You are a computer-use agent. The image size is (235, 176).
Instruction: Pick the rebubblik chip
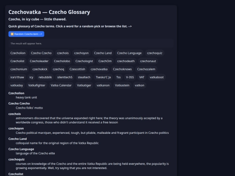click(45, 77)
